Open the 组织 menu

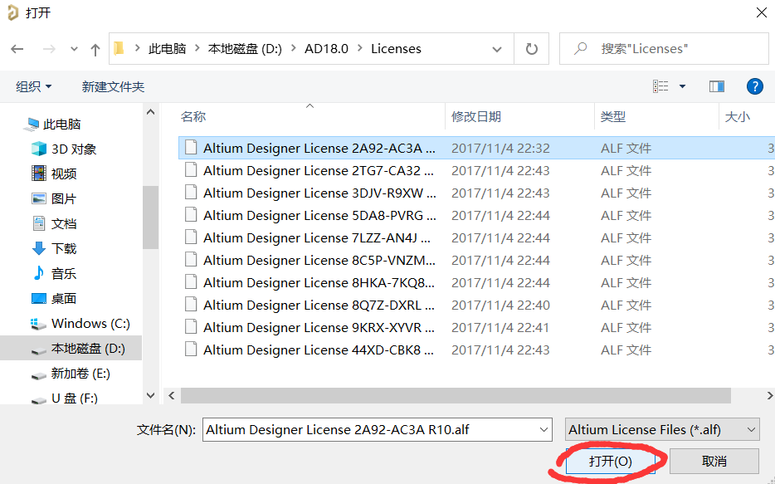pos(34,87)
